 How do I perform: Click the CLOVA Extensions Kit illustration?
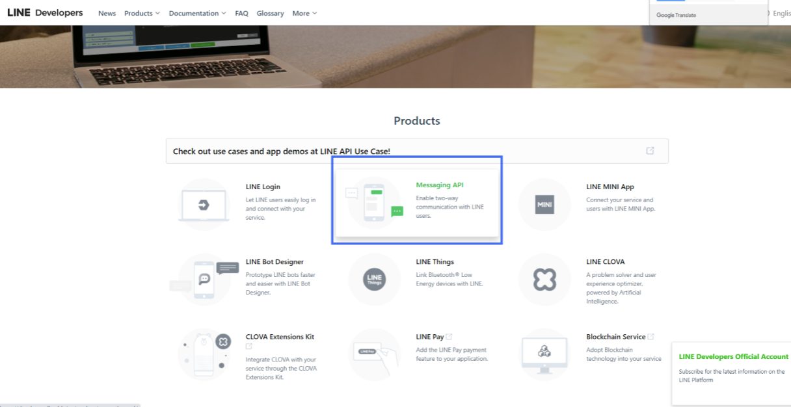click(x=204, y=354)
